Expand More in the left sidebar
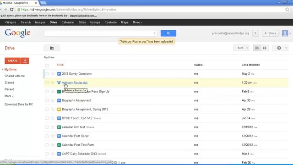293x165 pixels. [9, 96]
